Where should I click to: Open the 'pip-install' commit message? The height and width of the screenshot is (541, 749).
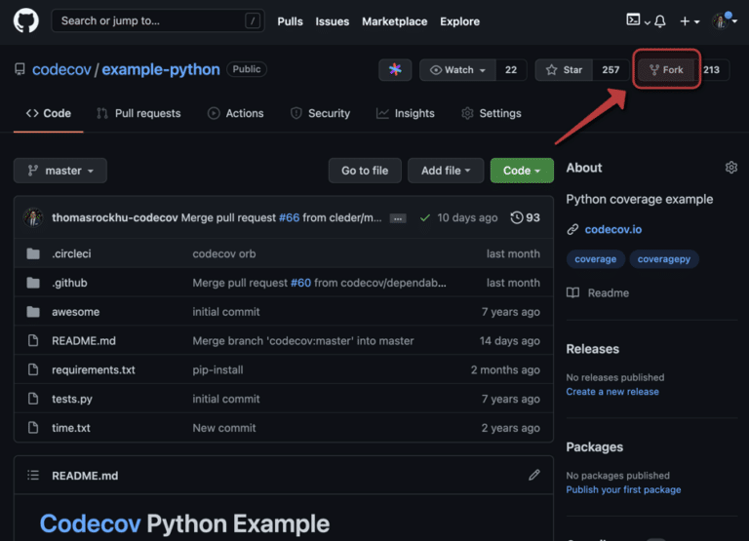tap(217, 369)
